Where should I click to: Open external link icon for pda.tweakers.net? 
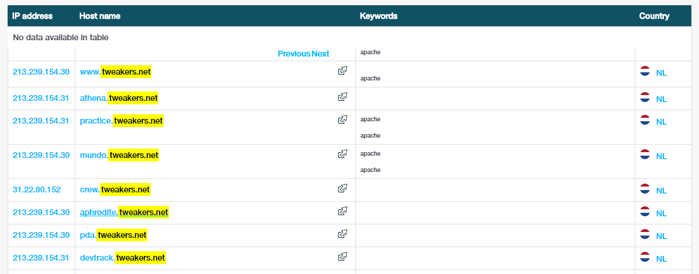pyautogui.click(x=342, y=234)
